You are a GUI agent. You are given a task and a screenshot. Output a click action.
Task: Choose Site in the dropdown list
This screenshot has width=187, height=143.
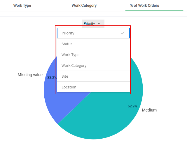point(93,76)
